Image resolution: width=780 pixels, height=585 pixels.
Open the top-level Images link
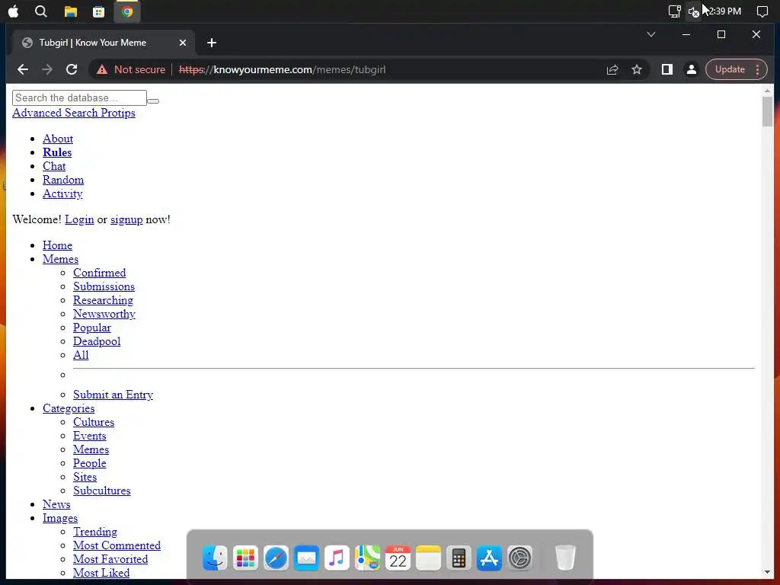tap(60, 518)
